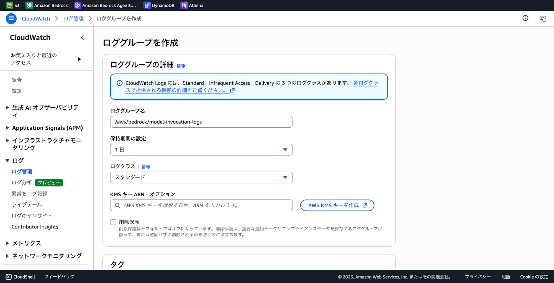This screenshot has height=283, width=554.
Task: Open ライブテール in the sidebar
Action: tap(27, 205)
